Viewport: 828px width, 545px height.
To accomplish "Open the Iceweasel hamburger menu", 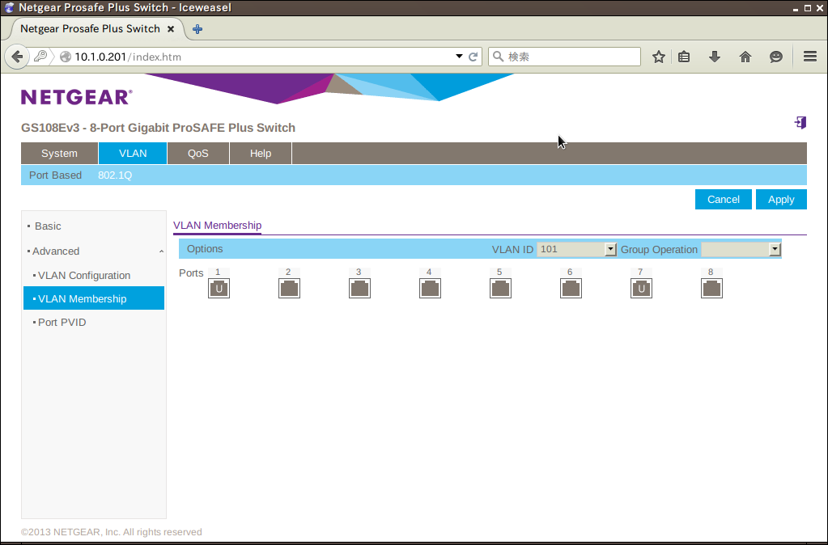I will coord(810,57).
